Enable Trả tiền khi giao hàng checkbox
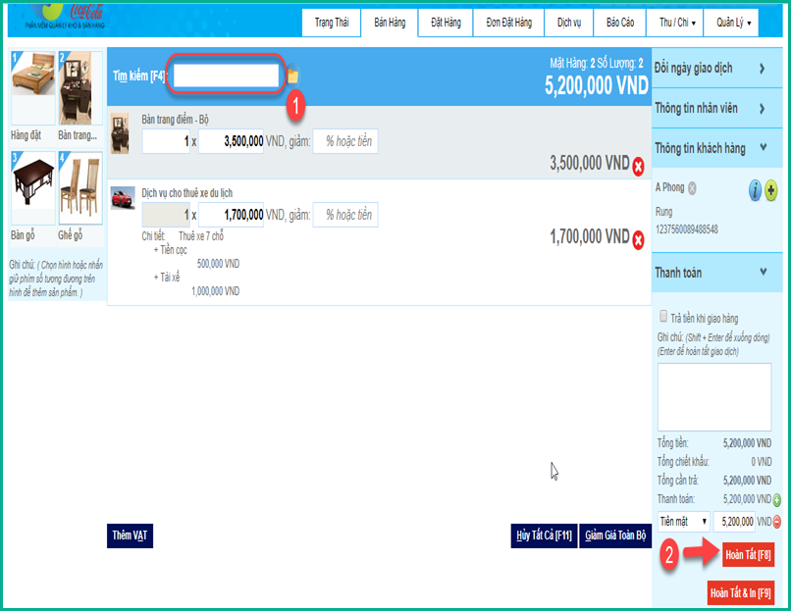Viewport: 791px width, 611px height. pyautogui.click(x=664, y=317)
